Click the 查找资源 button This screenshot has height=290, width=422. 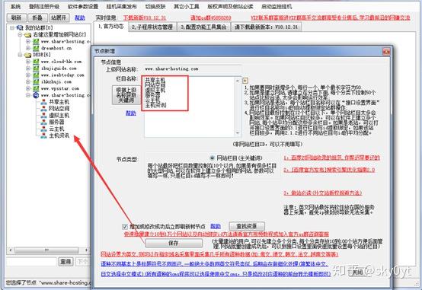click(x=247, y=226)
